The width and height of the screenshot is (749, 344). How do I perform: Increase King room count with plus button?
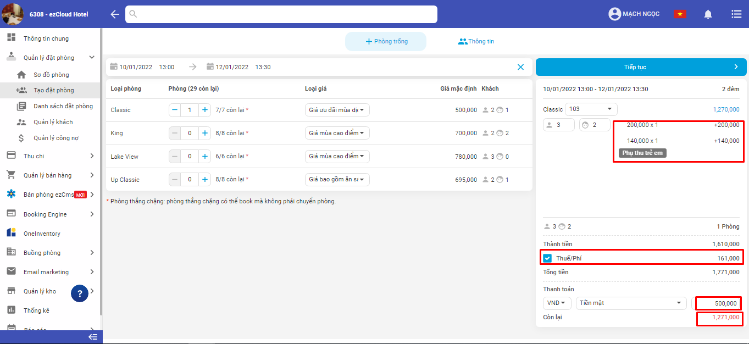pos(205,133)
